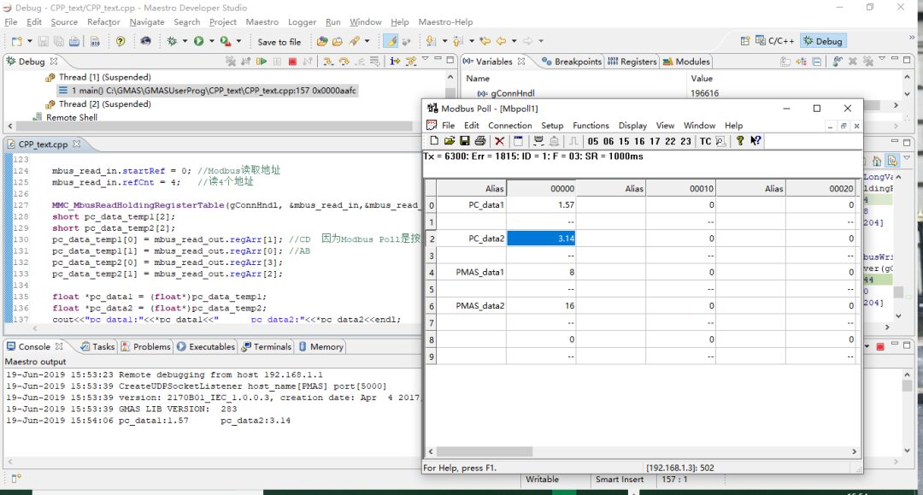The height and width of the screenshot is (495, 923).
Task: Click the Modbus Poll horizontal scrollbar thumb
Action: pos(484,451)
